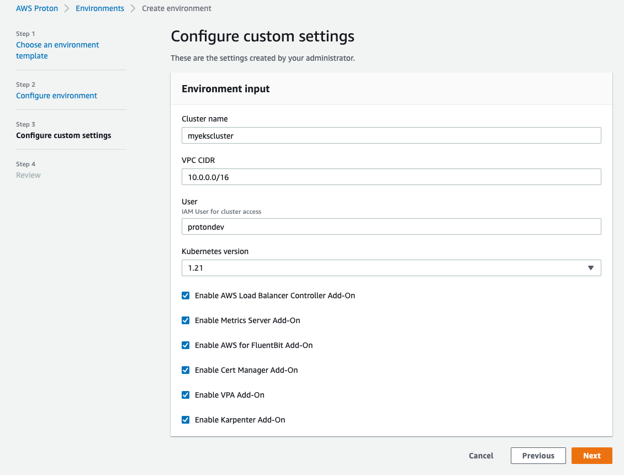Return to Configure environment step
Image resolution: width=624 pixels, height=475 pixels.
click(x=56, y=96)
